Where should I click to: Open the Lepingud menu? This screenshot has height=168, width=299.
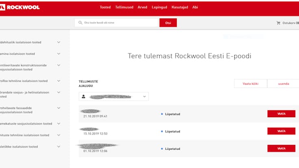click(159, 7)
